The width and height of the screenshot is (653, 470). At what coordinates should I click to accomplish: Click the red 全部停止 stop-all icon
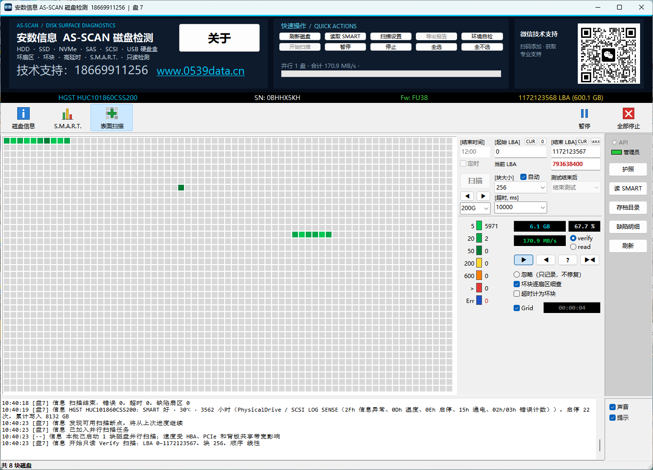[629, 118]
